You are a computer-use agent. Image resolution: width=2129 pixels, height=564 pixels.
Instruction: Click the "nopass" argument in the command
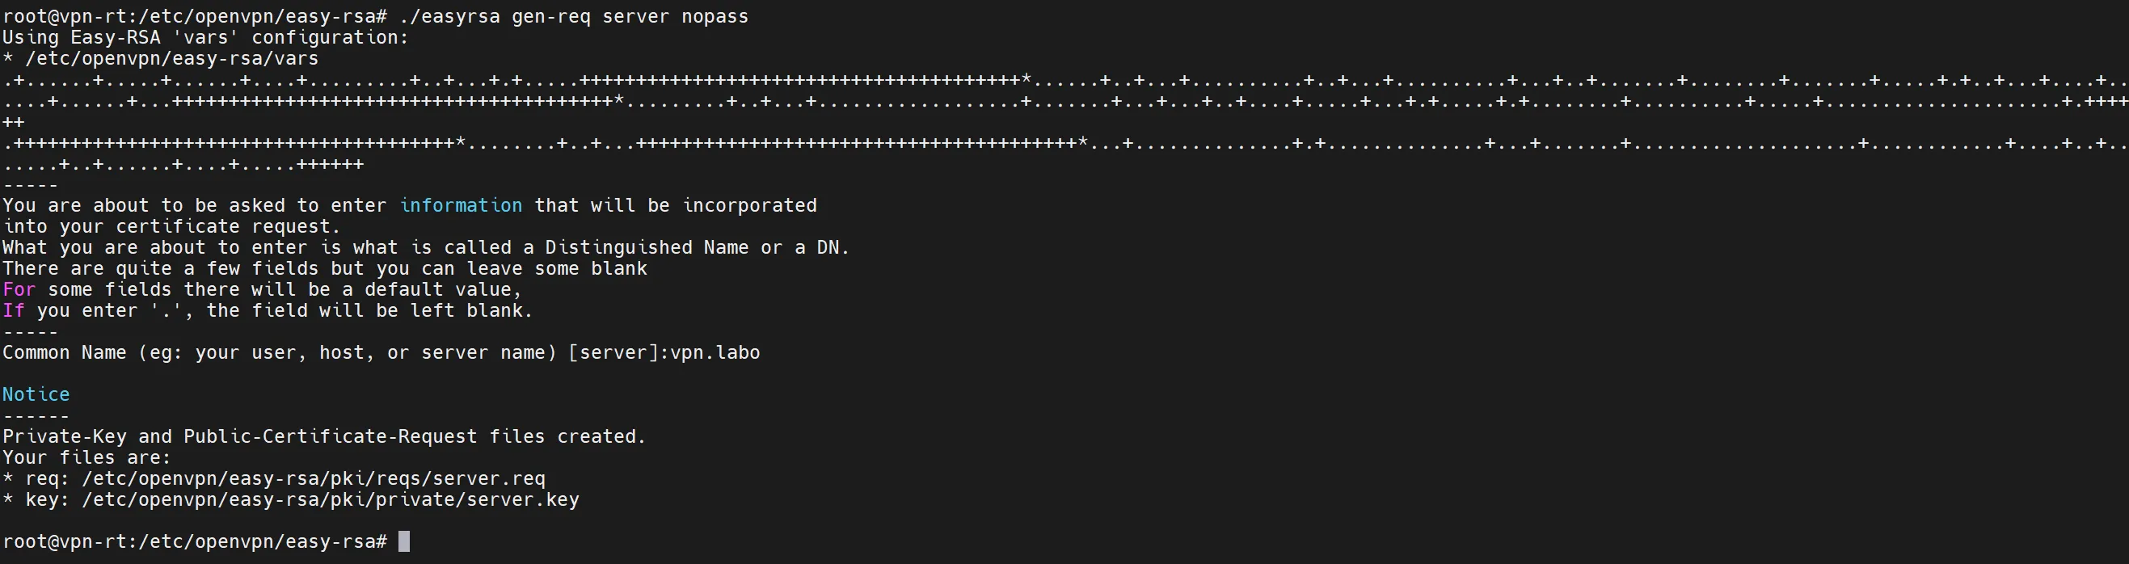pos(715,16)
